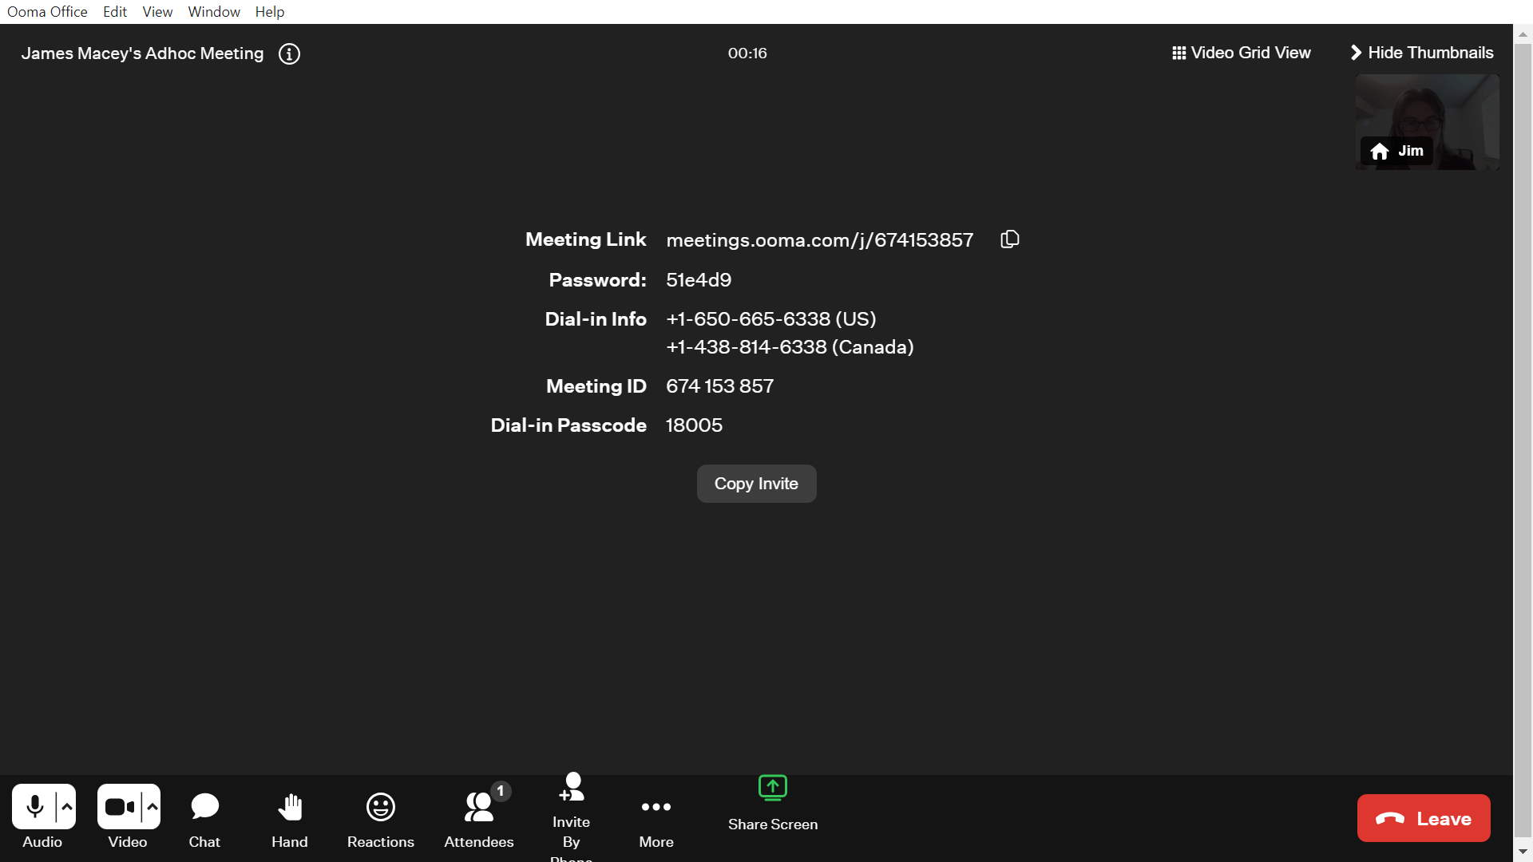Click the Dial-in Passcode 18005

click(695, 425)
